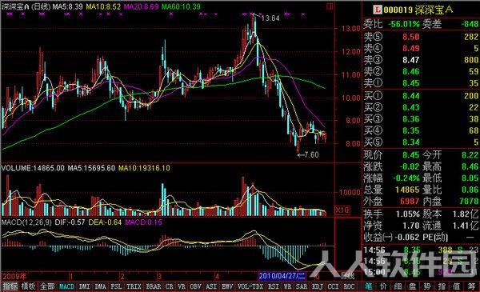The width and height of the screenshot is (480, 292).
Task: Open the 细 detail tab
Action: [398, 286]
